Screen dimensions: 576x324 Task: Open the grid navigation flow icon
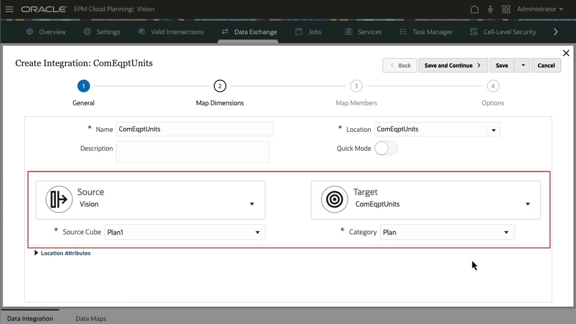[x=506, y=9]
